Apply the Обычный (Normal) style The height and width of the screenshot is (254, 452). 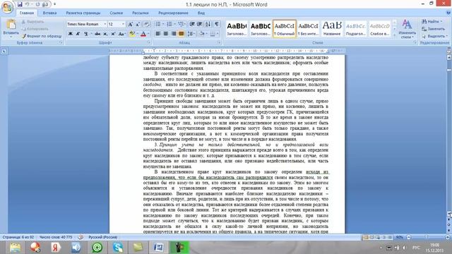(284, 28)
